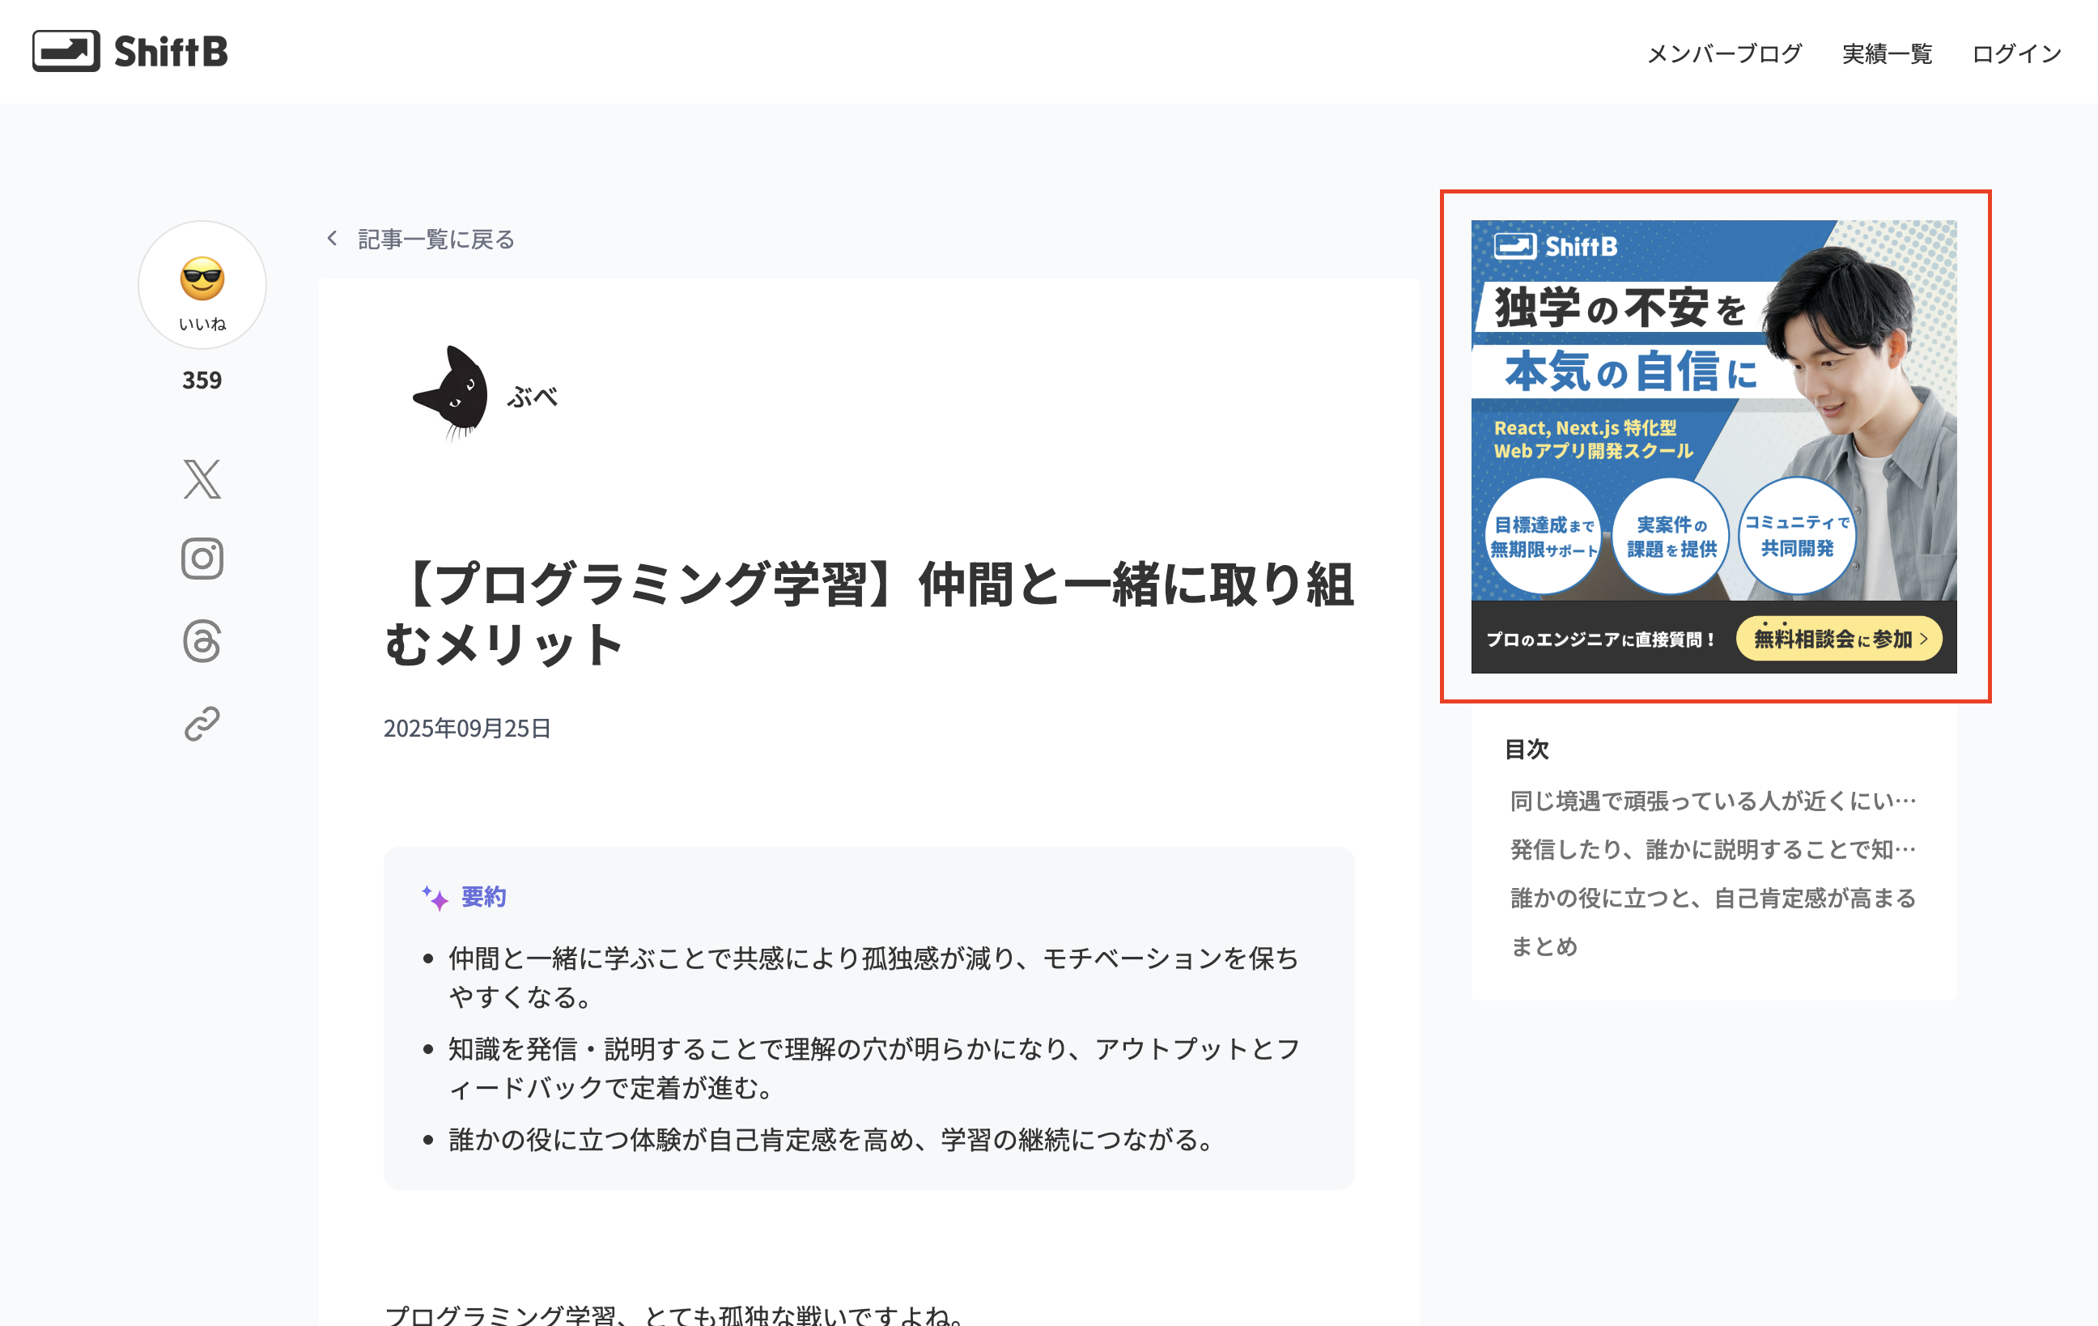Jump to 発信したり、誰かに説明する section
2098x1326 pixels.
click(1712, 849)
